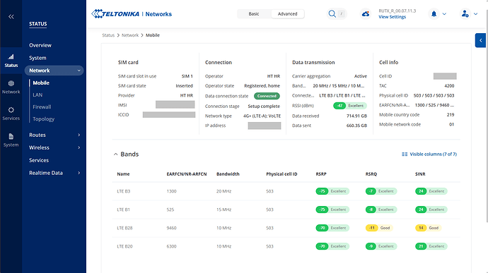Click the Mobile country code 219 value
This screenshot has width=488, height=273.
[451, 115]
